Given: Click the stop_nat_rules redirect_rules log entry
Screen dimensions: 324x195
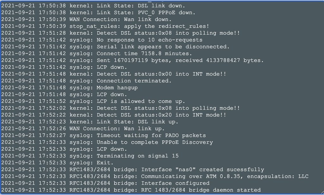Looking at the screenshot, I should pyautogui.click(x=105, y=26).
